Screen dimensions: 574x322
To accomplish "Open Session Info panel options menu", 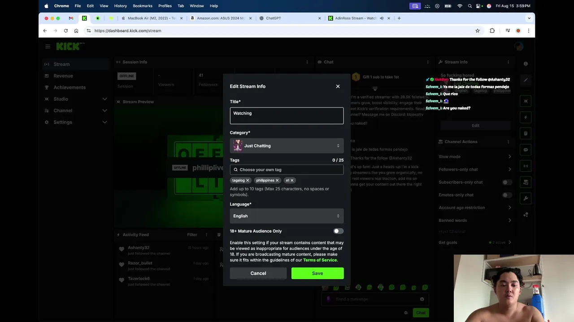I will [x=307, y=62].
